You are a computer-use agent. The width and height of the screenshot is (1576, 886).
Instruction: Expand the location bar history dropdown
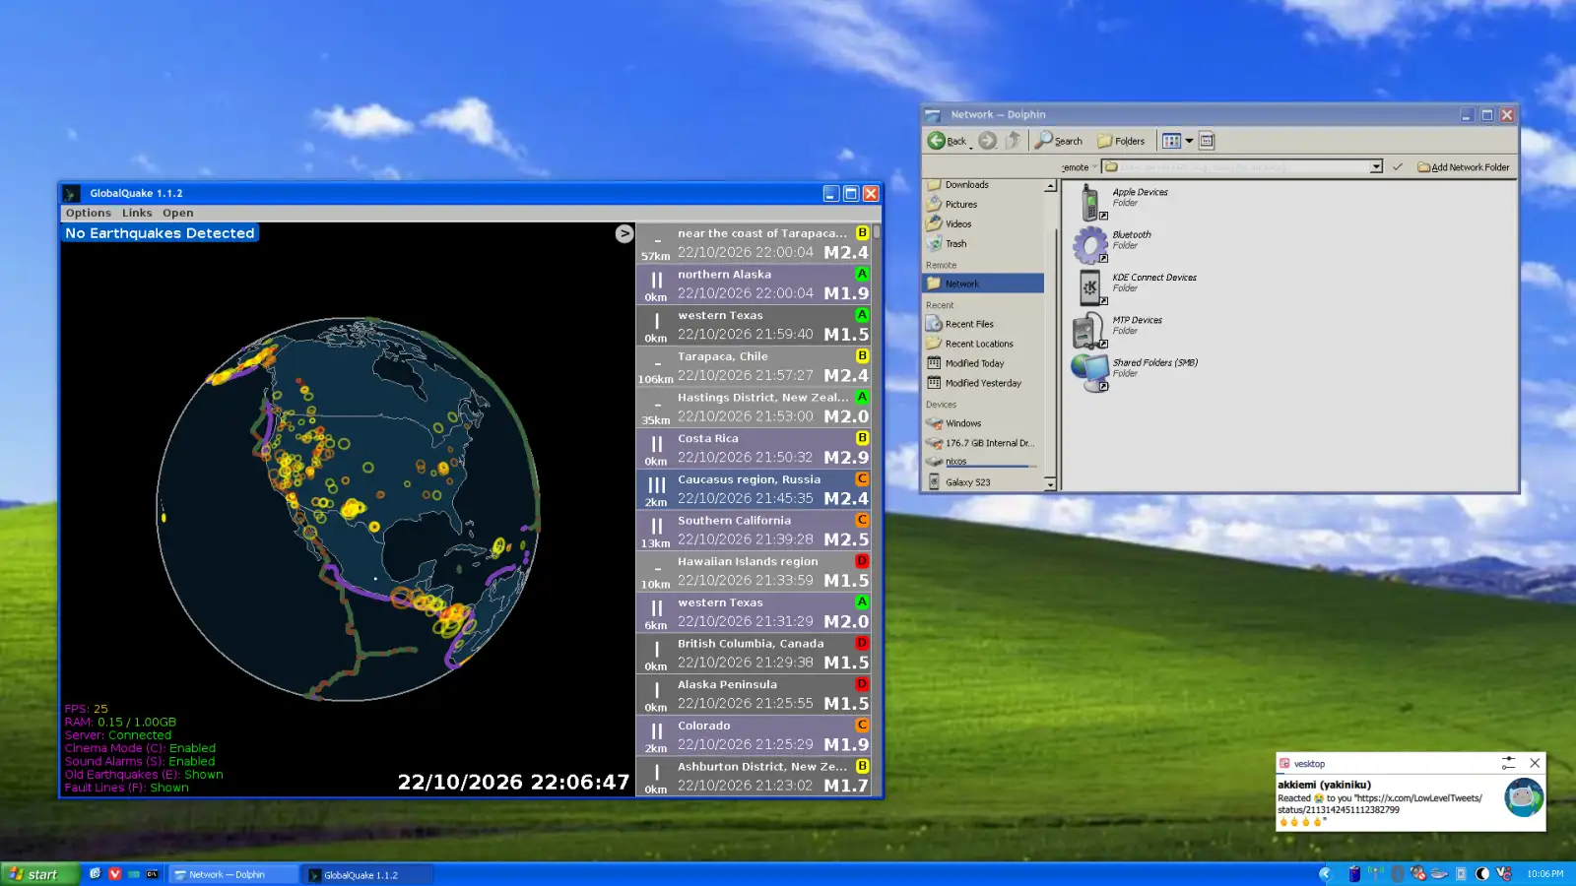[1376, 167]
